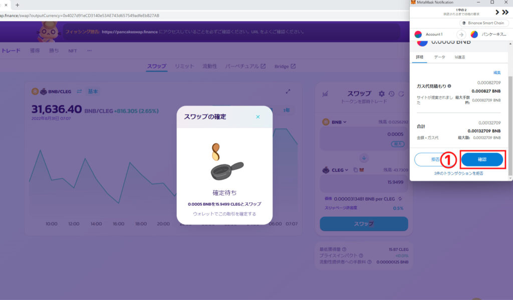Select the 詳細 tab in MetaMask

pos(419,57)
